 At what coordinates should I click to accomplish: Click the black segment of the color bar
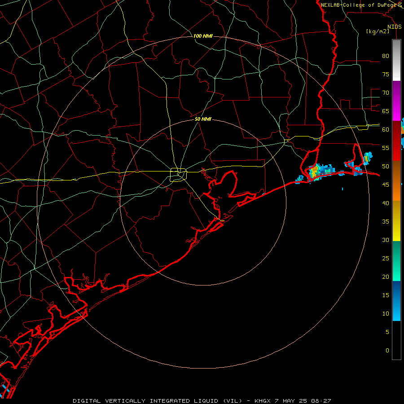coord(396,340)
